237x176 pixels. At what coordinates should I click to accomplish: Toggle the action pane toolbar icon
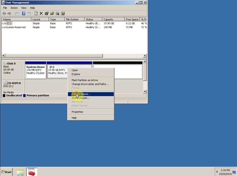pyautogui.click(x=29, y=13)
